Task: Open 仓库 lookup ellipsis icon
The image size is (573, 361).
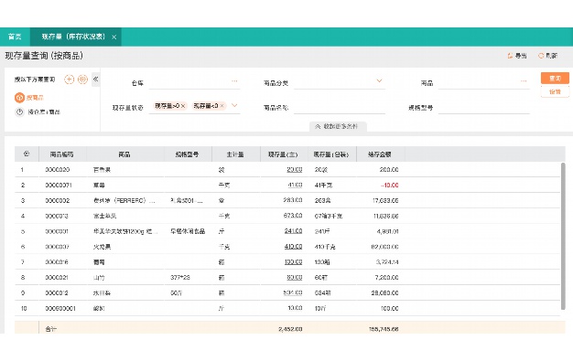Action: pyautogui.click(x=234, y=81)
